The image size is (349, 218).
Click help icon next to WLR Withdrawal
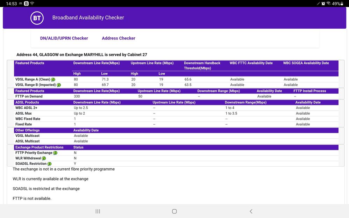(44, 158)
